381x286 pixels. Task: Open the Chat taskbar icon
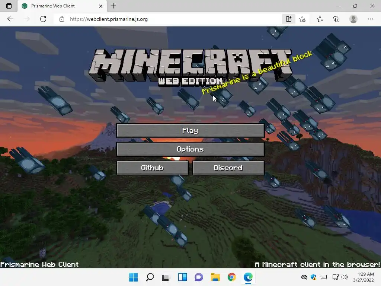pos(199,277)
